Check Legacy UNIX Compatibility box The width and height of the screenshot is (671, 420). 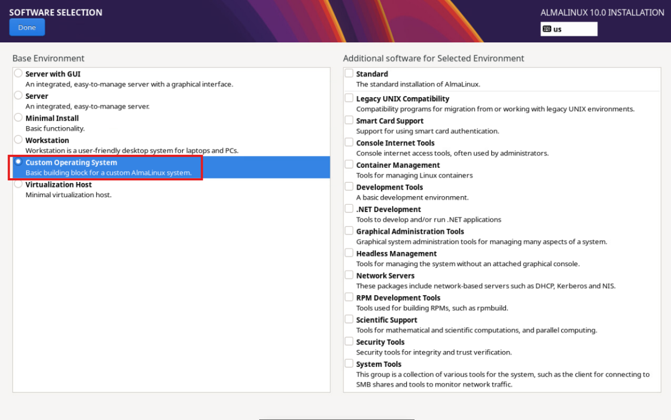pyautogui.click(x=349, y=98)
